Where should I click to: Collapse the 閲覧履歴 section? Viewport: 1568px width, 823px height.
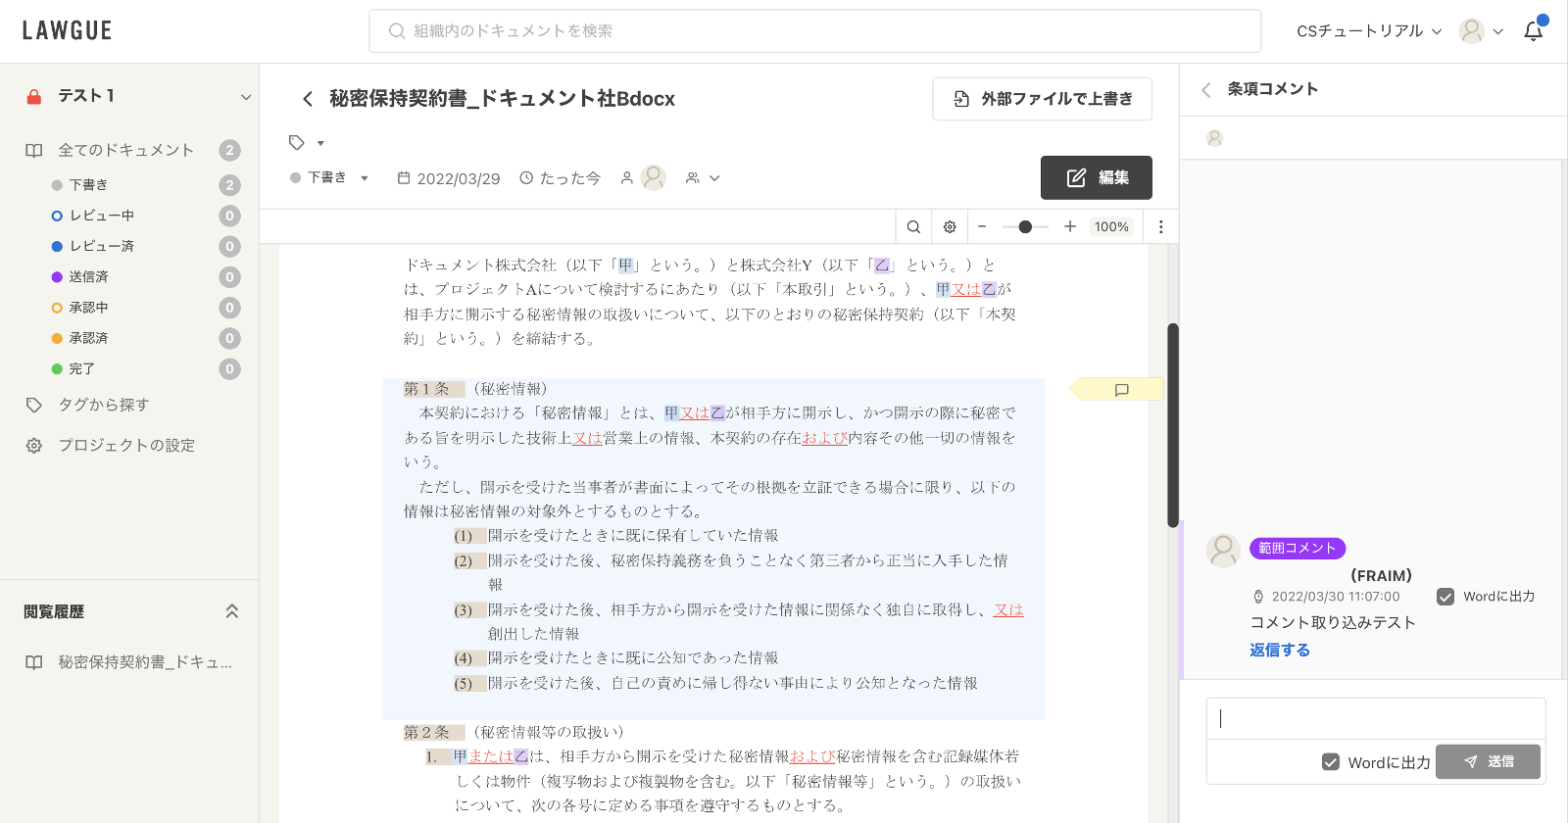coord(232,611)
